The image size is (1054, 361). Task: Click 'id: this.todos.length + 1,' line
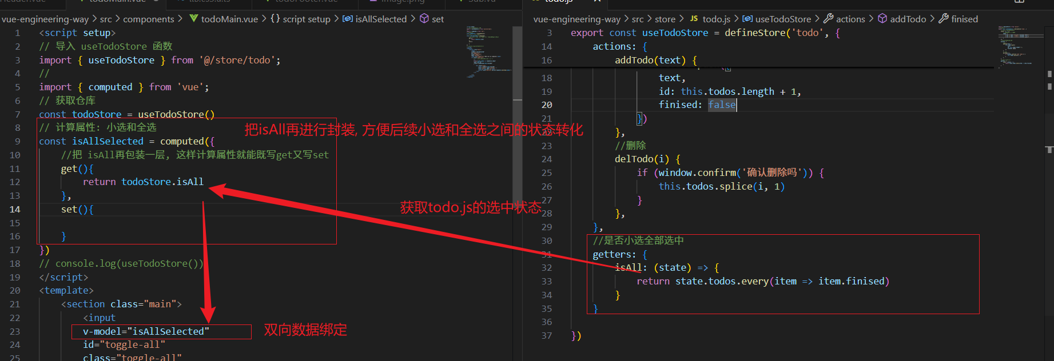pyautogui.click(x=730, y=91)
